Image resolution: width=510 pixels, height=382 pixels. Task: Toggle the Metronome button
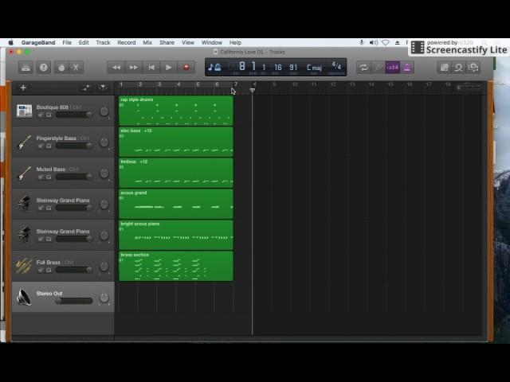click(407, 68)
